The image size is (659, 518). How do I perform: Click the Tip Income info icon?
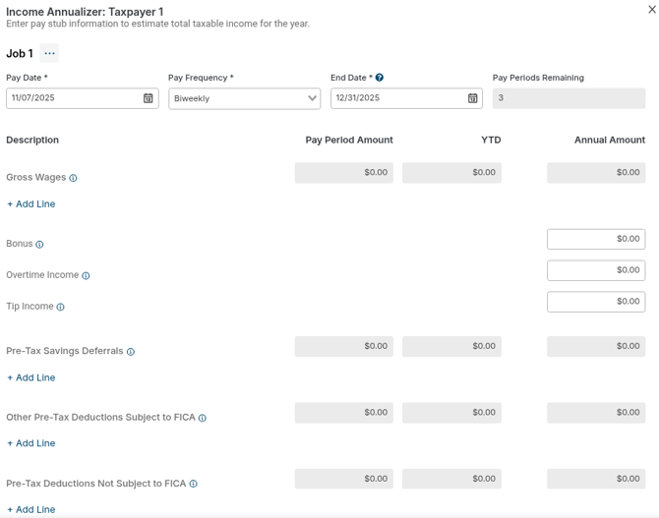coord(61,307)
